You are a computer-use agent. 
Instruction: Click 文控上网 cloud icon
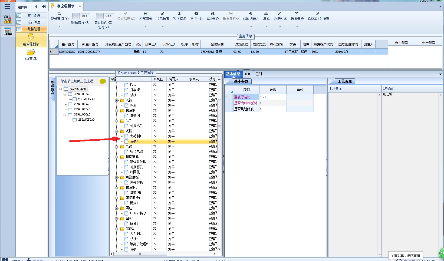(x=196, y=13)
